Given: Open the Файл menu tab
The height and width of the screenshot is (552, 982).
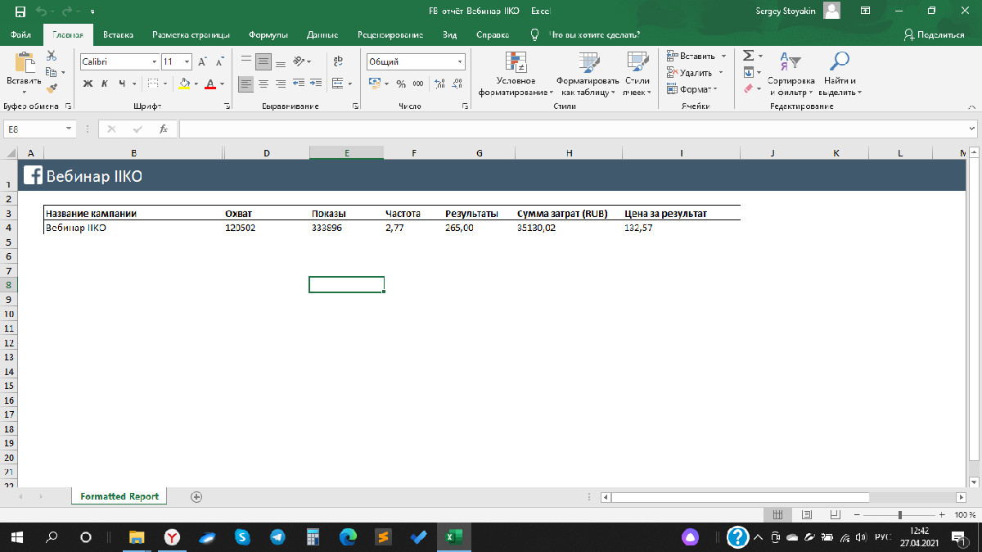Looking at the screenshot, I should pyautogui.click(x=21, y=35).
